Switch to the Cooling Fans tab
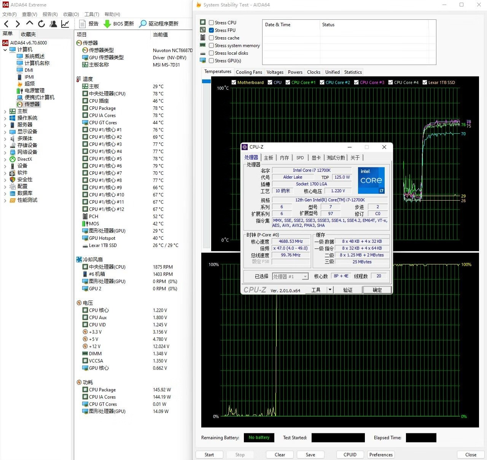The width and height of the screenshot is (487, 460). click(x=249, y=72)
